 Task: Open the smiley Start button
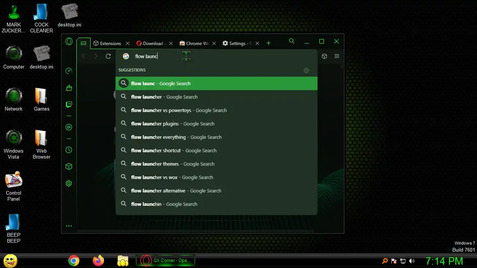pyautogui.click(x=10, y=261)
